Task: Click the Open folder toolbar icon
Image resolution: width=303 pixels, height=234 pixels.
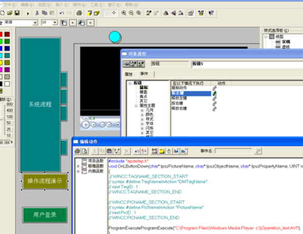Action: (10, 13)
